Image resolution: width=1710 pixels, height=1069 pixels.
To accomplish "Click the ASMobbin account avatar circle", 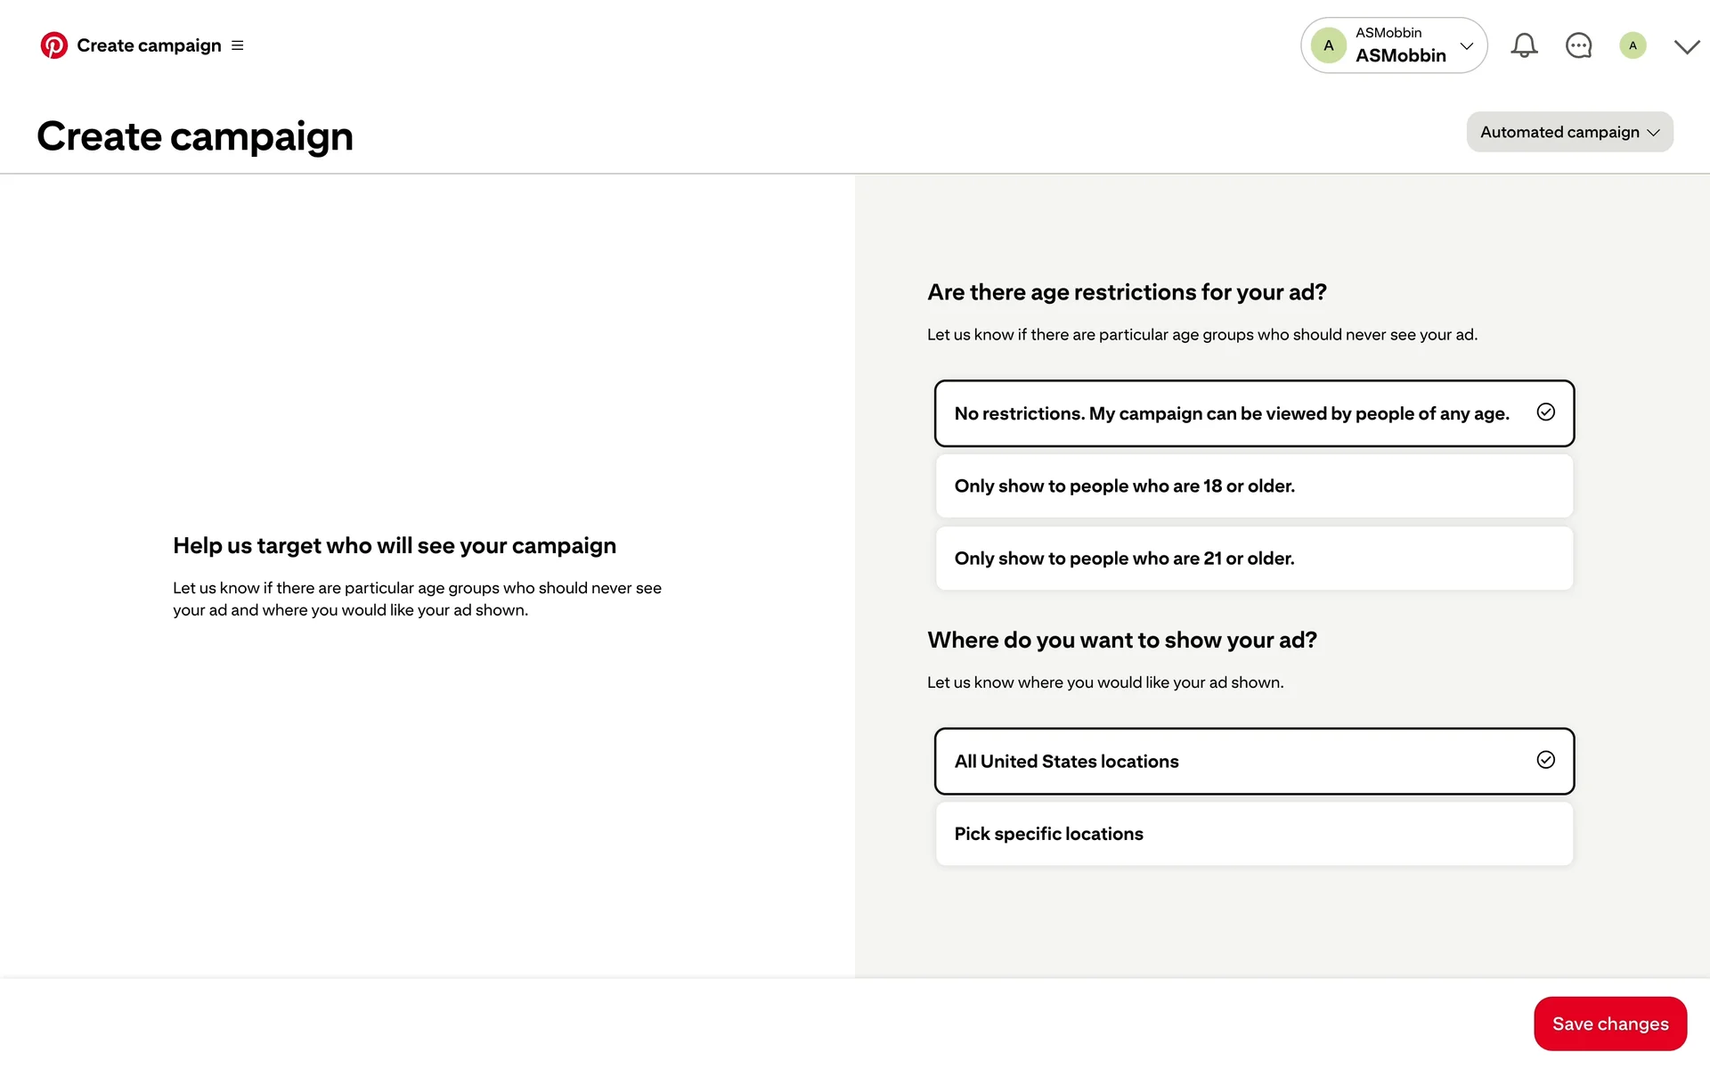I will point(1328,45).
